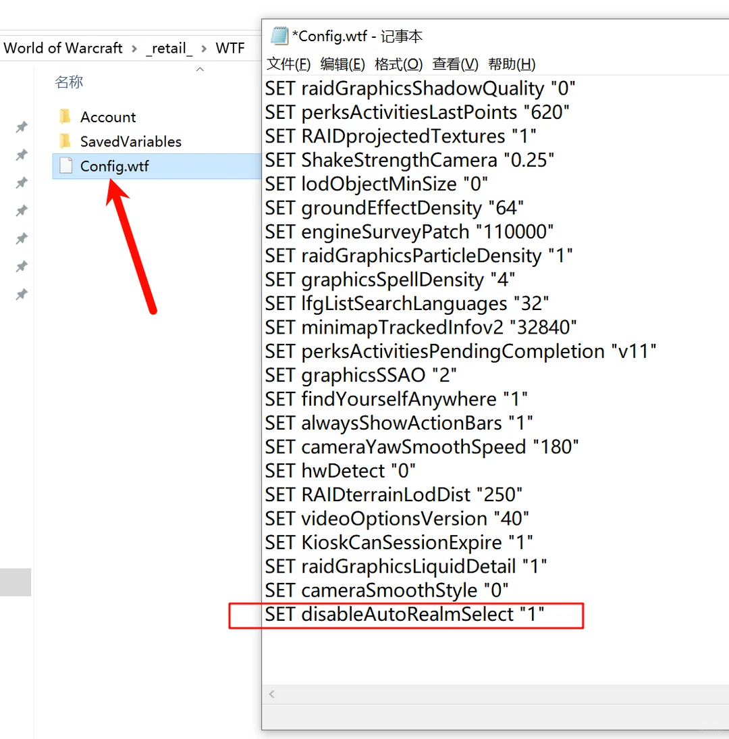Screen dimensions: 729x739
Task: Click the line SET alwaysShowActionBars "1"
Action: (399, 424)
